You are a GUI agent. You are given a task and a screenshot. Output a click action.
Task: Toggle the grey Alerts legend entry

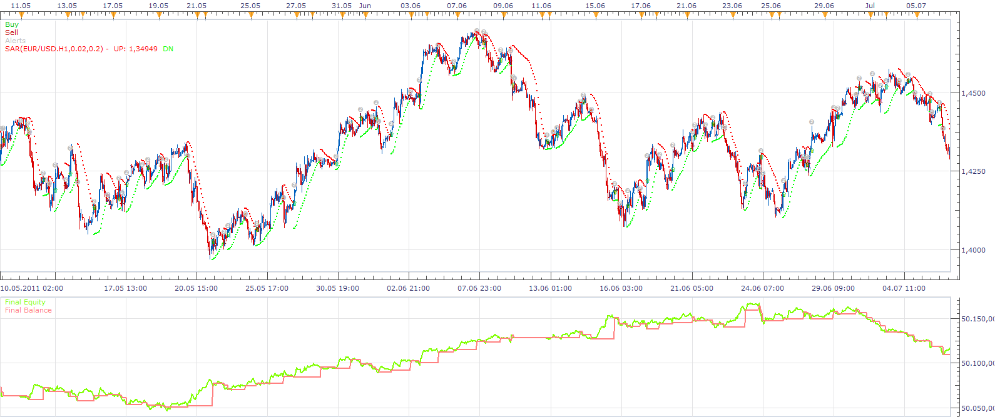[x=16, y=41]
